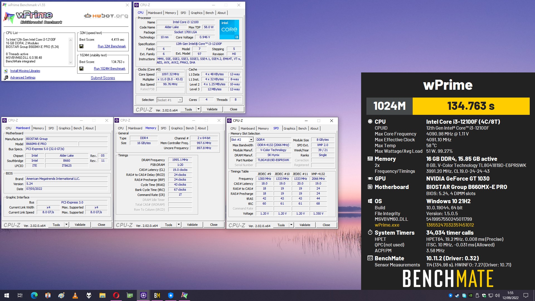Click Validate in the top CPU-Z window
This screenshot has width=535, height=301.
click(212, 109)
